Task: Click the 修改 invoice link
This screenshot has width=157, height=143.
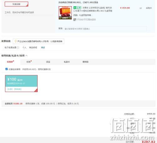Action: tap(43, 47)
